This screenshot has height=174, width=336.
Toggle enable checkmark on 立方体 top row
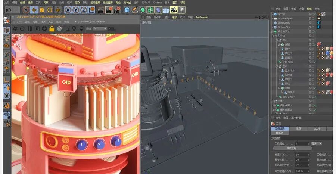(315, 14)
